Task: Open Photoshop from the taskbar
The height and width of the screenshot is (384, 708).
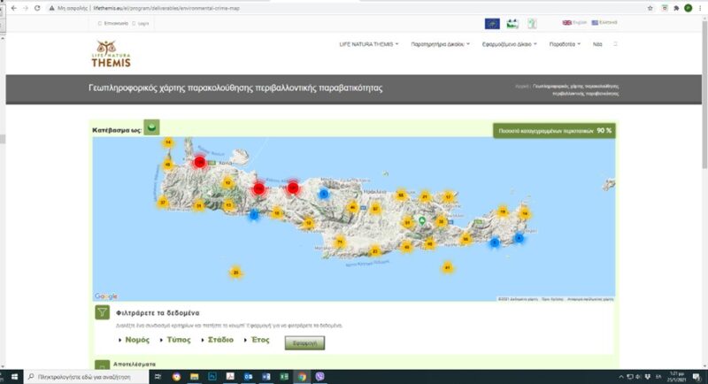Action: (x=212, y=376)
